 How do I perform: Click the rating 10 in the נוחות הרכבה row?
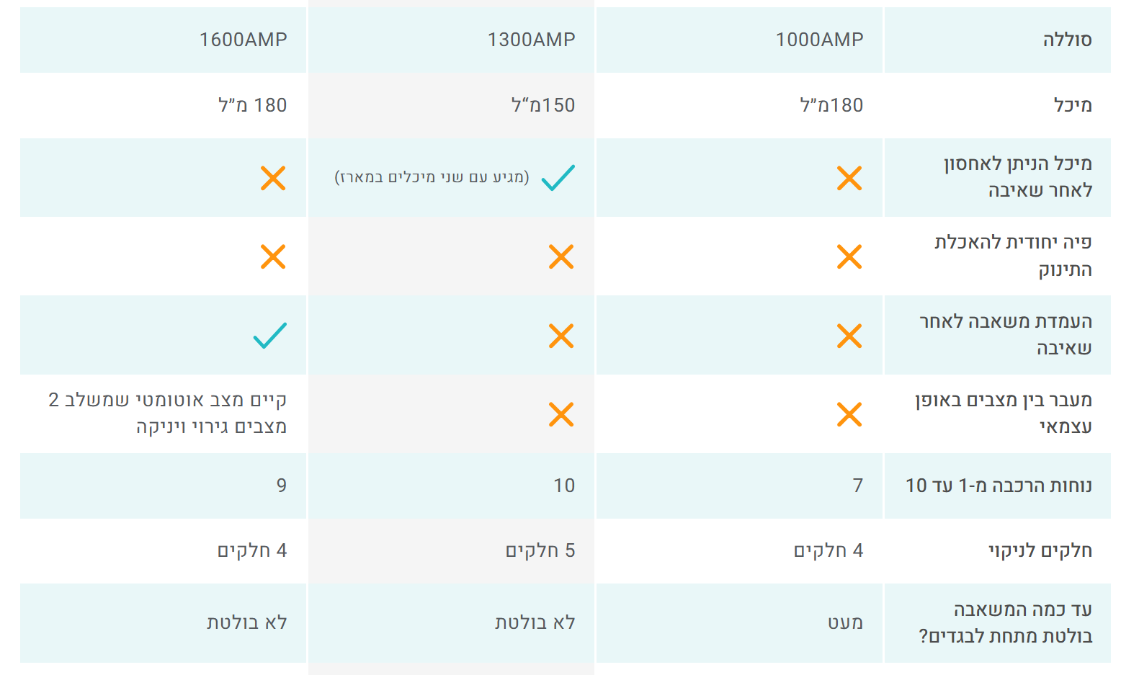coord(564,486)
